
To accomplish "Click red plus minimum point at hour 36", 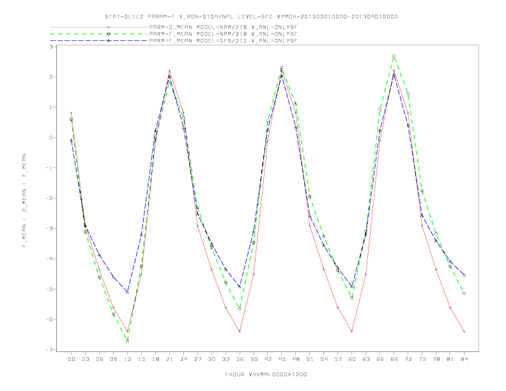I will 240,332.
